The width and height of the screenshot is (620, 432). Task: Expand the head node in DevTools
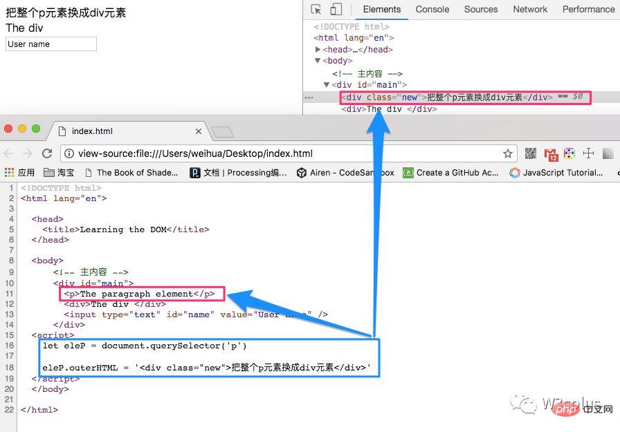coord(318,49)
